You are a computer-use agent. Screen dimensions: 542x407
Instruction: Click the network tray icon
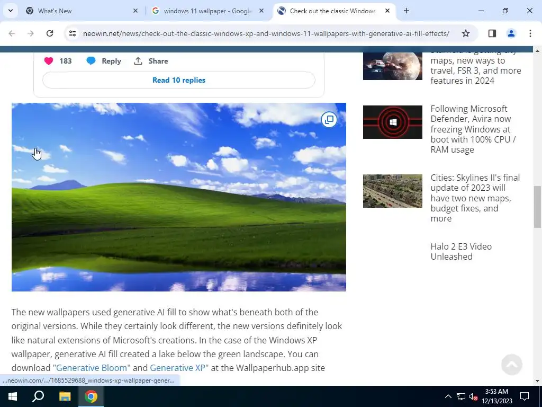(x=460, y=396)
